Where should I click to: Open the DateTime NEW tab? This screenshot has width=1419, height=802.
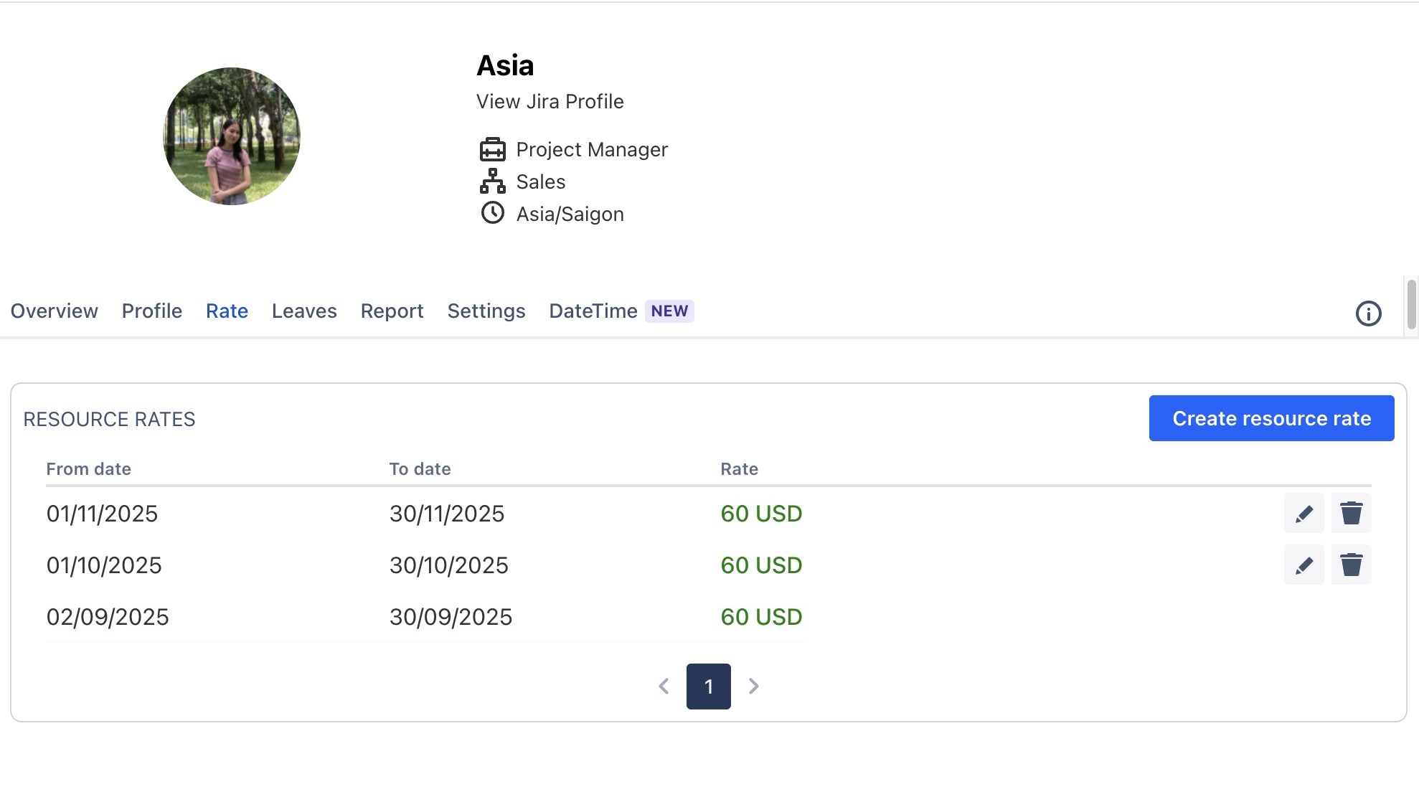coord(621,311)
